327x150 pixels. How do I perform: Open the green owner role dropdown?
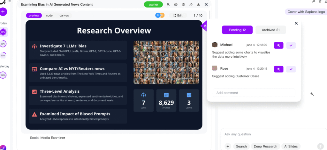pyautogui.click(x=153, y=4)
